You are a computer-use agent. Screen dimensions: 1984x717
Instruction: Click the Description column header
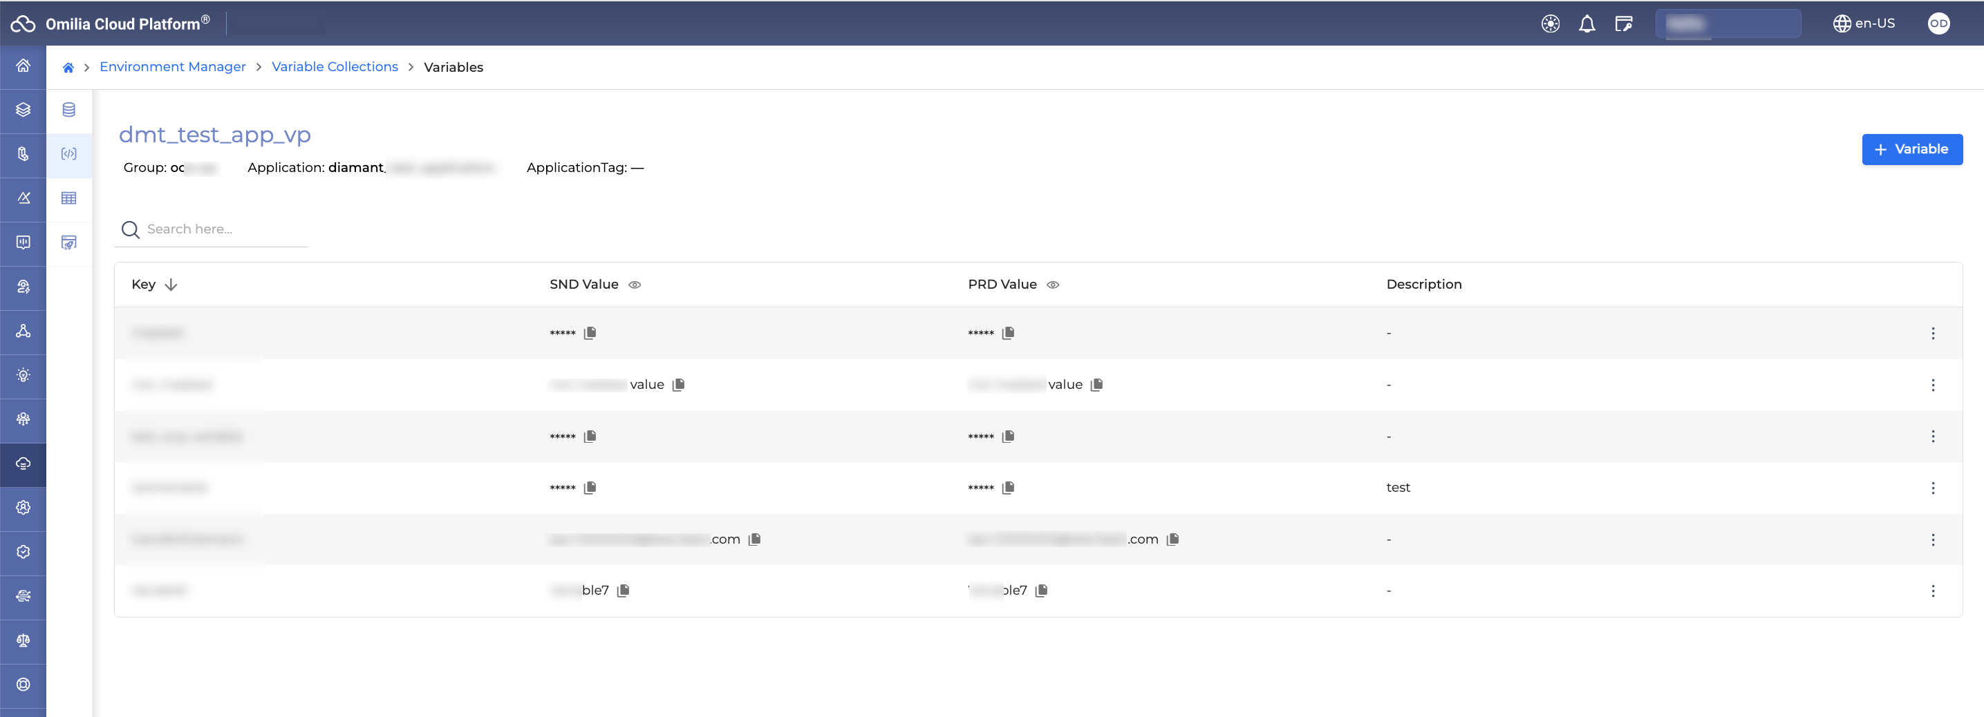tap(1423, 285)
